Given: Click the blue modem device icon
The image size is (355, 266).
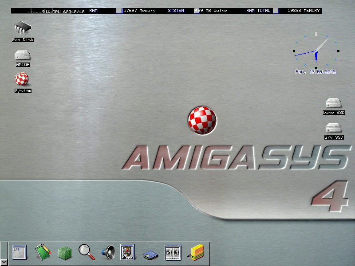Looking at the screenshot, I should [x=150, y=255].
